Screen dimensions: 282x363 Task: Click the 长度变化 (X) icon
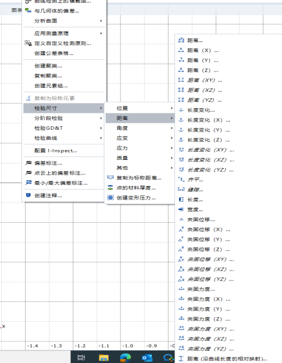pyautogui.click(x=181, y=120)
